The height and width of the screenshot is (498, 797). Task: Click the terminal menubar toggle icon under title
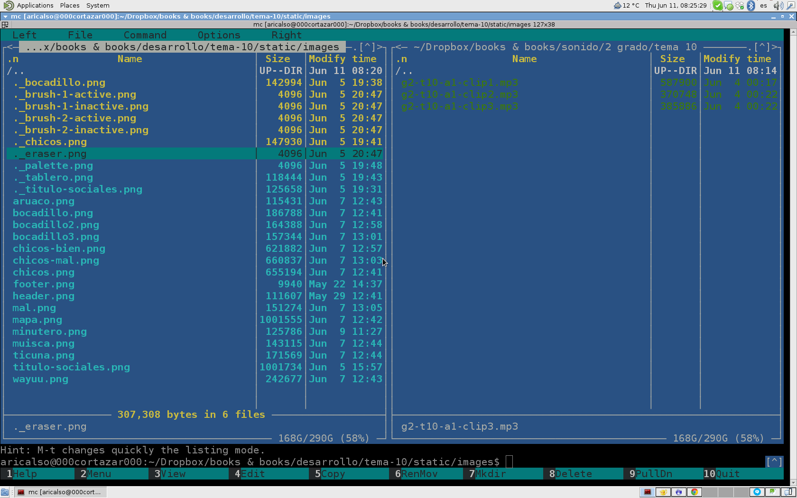[x=5, y=24]
